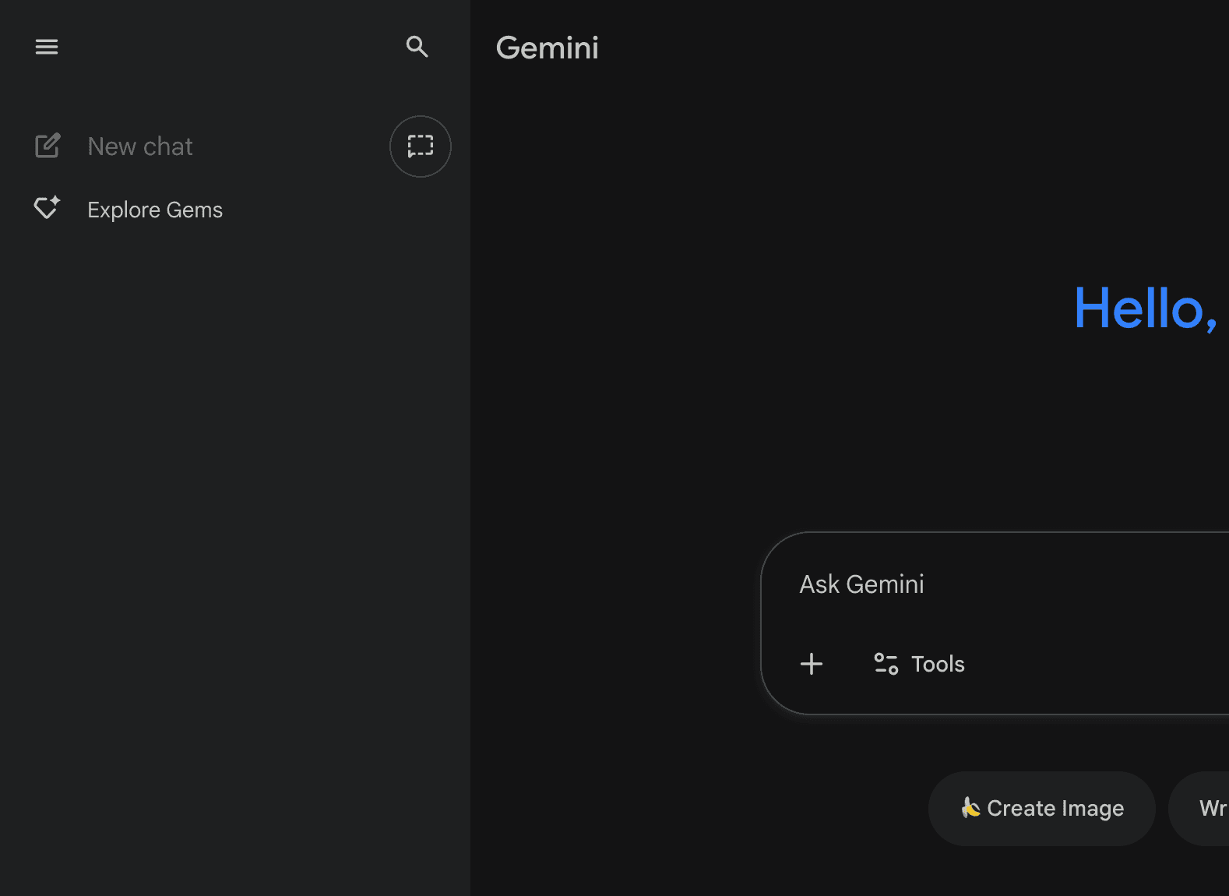Open search with the magnifier icon

click(417, 47)
